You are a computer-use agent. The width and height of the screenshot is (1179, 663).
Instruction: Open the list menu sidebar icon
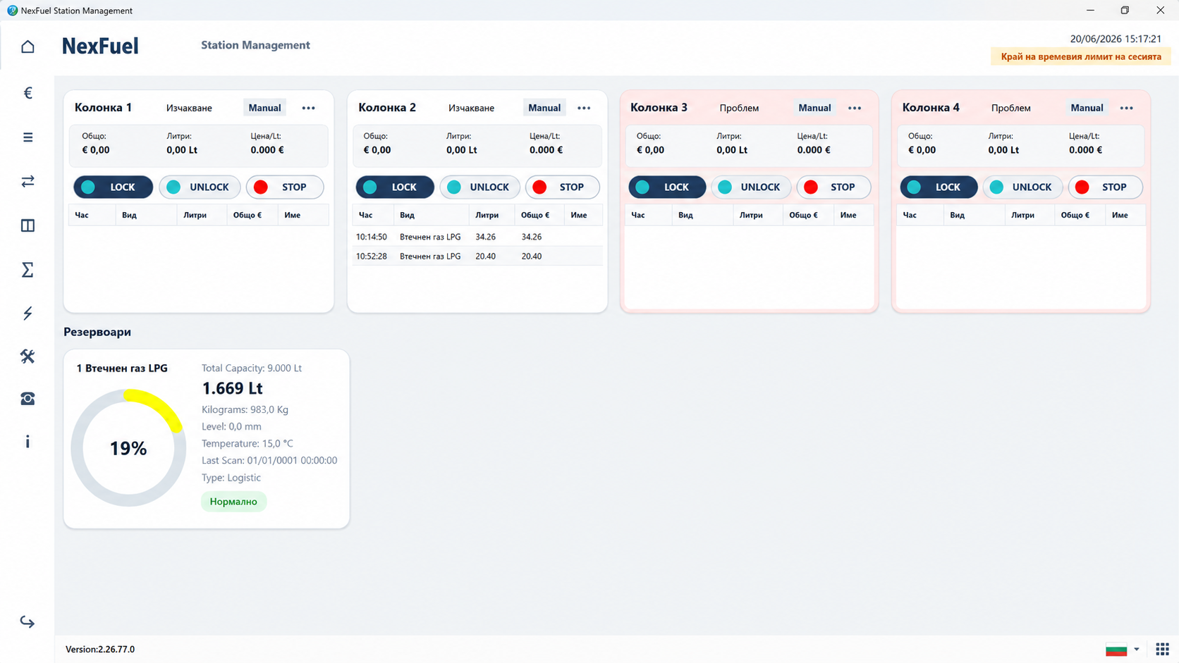click(28, 137)
